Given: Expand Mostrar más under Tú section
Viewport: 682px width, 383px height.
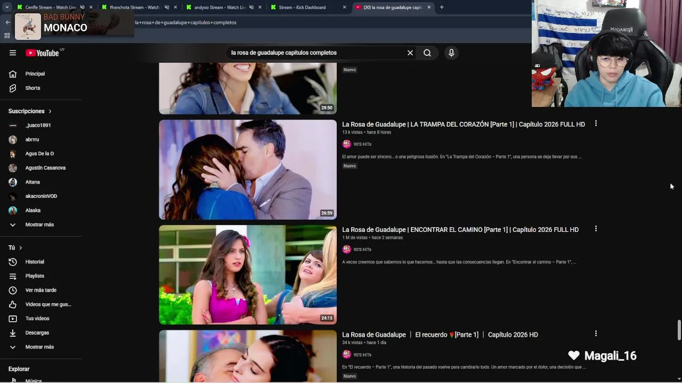Looking at the screenshot, I should click(40, 347).
